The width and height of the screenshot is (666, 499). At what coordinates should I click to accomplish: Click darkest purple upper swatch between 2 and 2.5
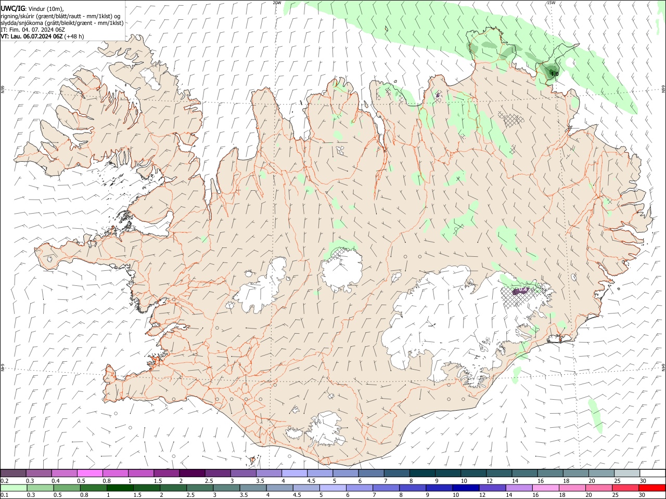[x=191, y=474]
